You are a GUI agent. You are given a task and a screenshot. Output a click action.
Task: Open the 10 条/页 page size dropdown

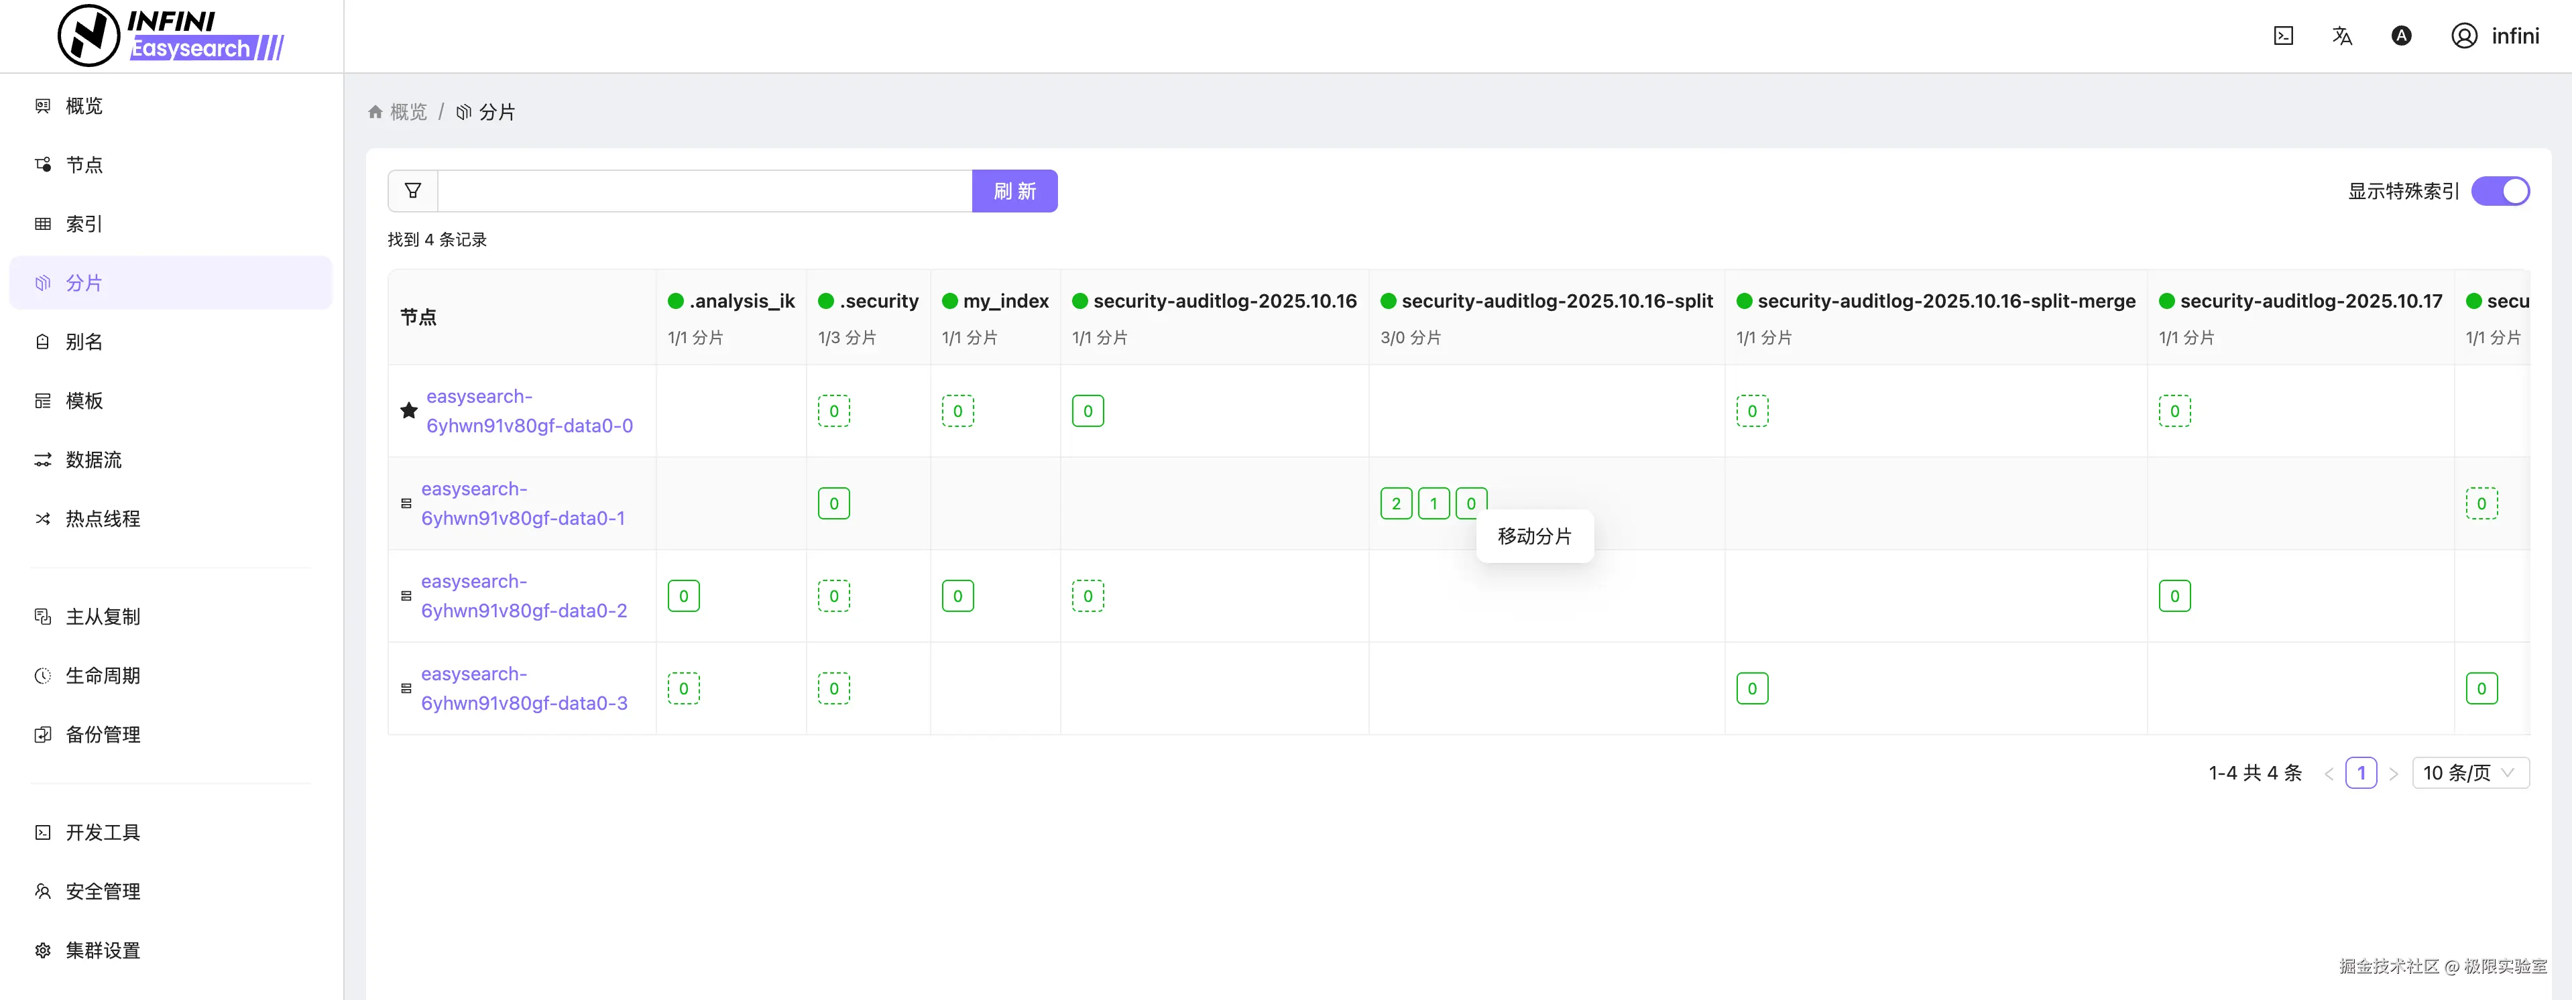click(x=2469, y=773)
